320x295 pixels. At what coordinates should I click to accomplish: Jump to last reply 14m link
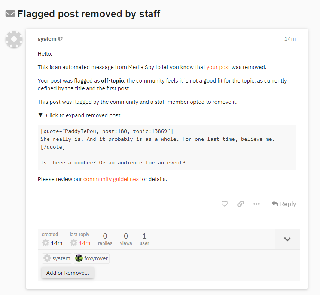pyautogui.click(x=84, y=243)
